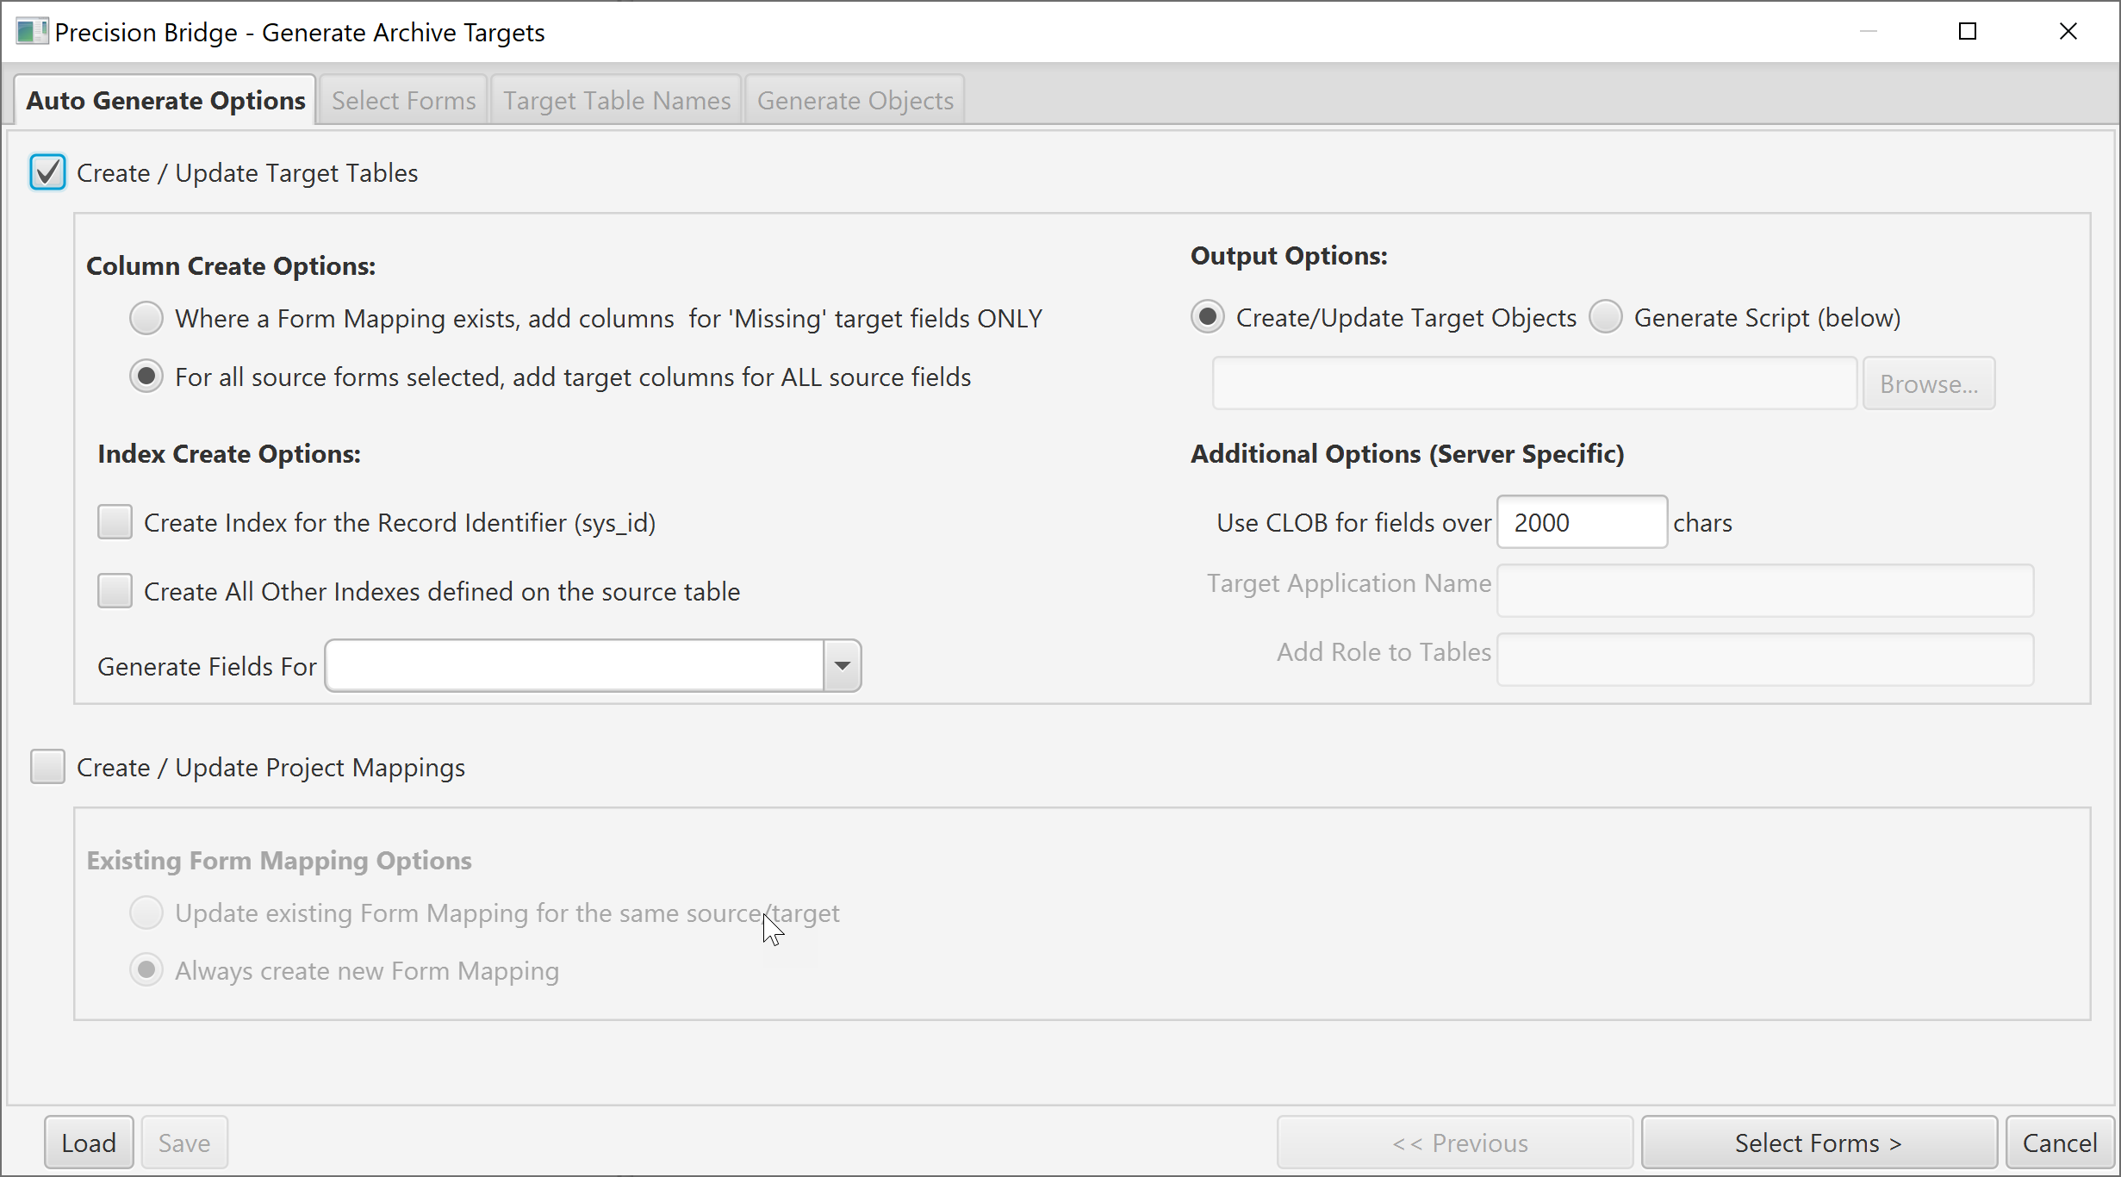Image resolution: width=2121 pixels, height=1177 pixels.
Task: Click the window title 'Precision Bridge - Generate Archive Targets'
Action: (x=300, y=32)
